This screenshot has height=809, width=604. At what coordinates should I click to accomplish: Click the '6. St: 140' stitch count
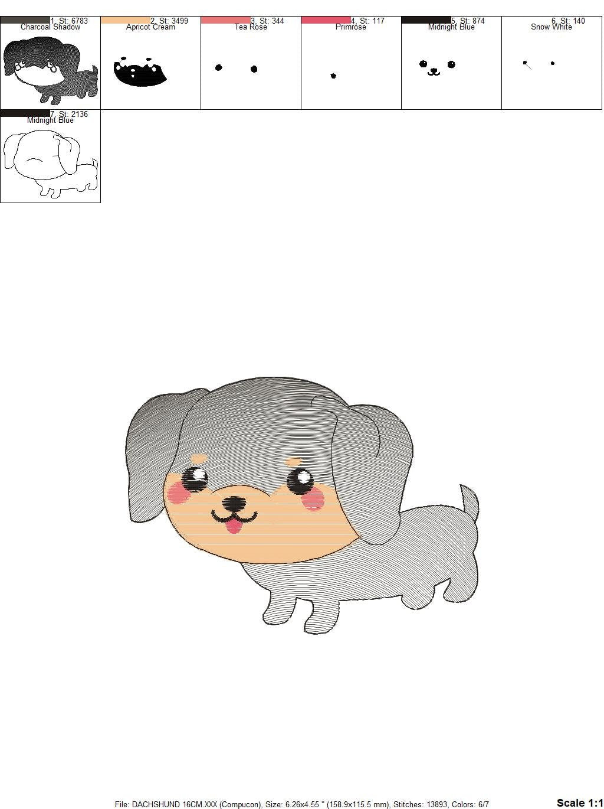pyautogui.click(x=568, y=21)
